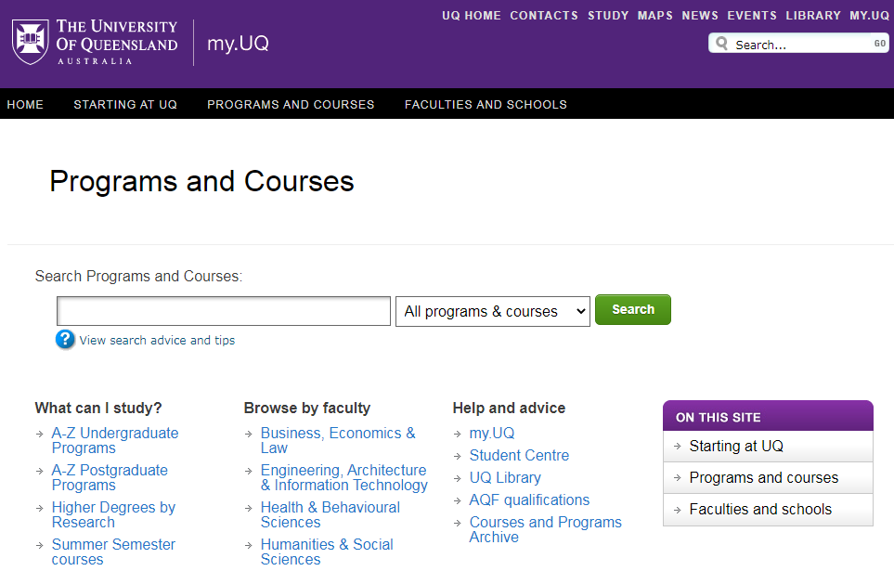Screen dimensions: 894x571
Task: Click the magnifier icon in header search
Action: tap(722, 44)
